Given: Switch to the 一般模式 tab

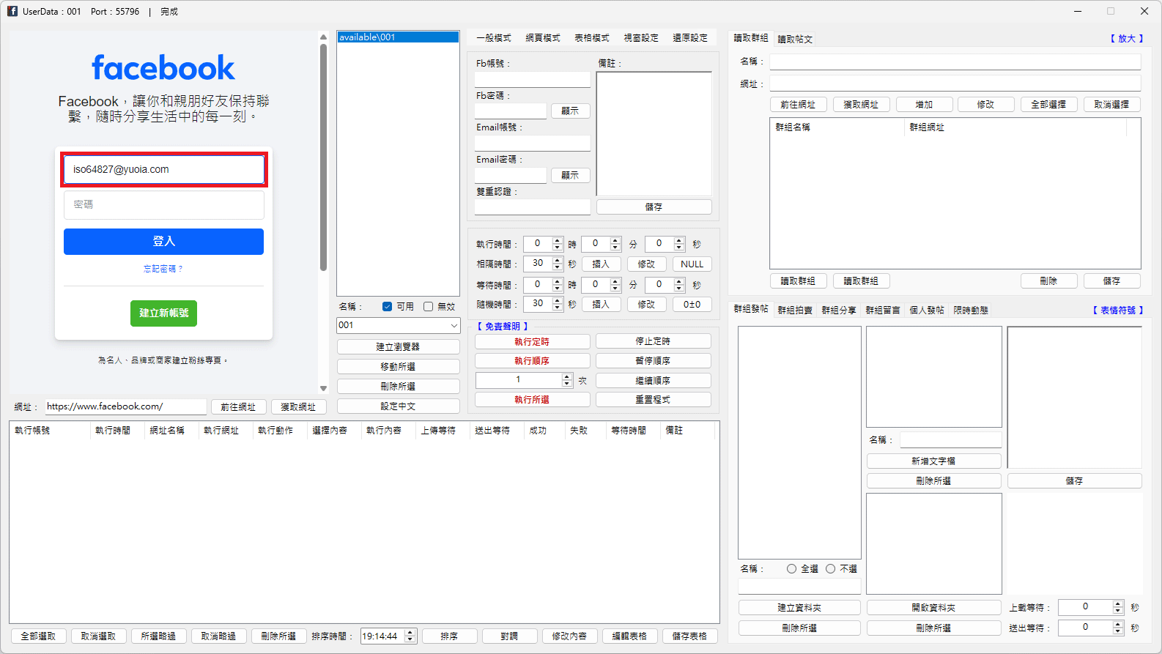Looking at the screenshot, I should point(494,38).
